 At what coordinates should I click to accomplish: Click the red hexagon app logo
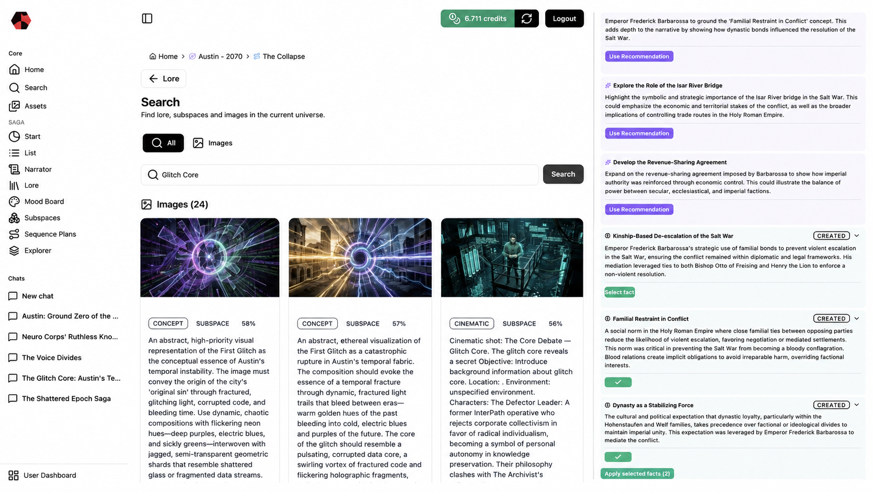point(21,20)
